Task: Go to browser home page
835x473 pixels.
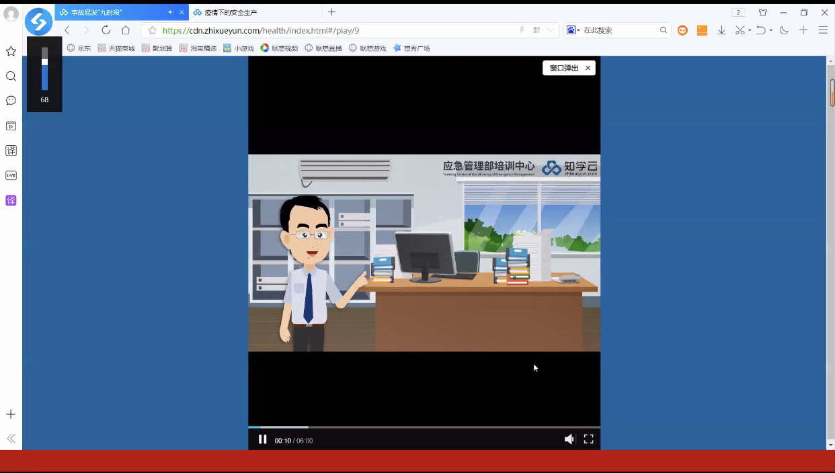Action: 126,30
